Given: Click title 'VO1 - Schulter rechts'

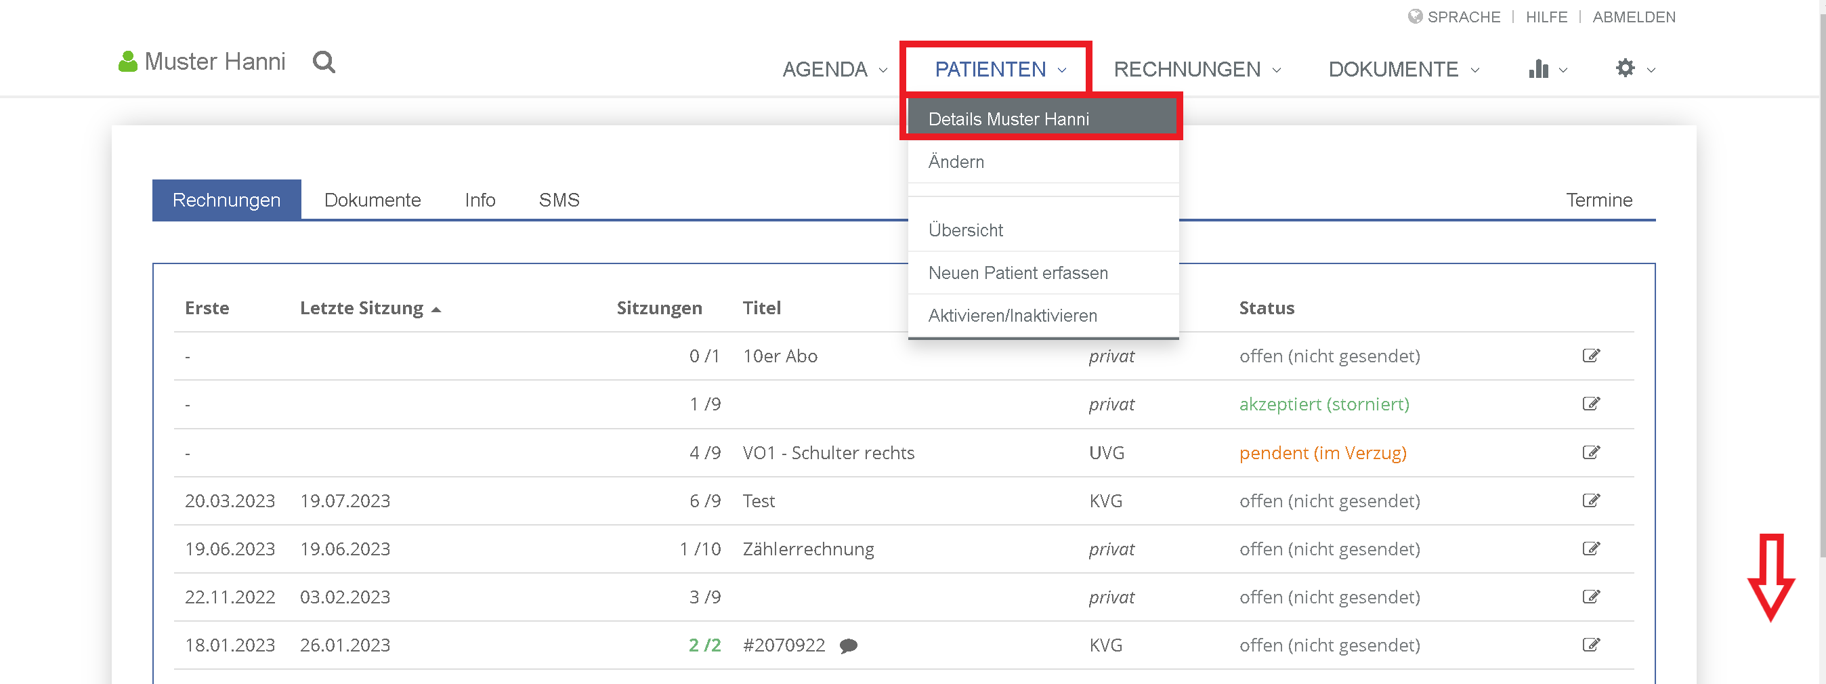Looking at the screenshot, I should point(828,453).
